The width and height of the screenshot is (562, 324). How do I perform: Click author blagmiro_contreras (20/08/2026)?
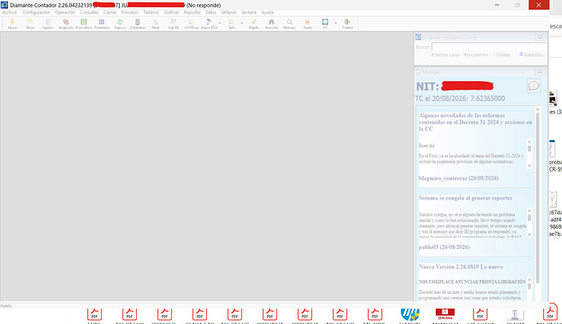click(459, 178)
